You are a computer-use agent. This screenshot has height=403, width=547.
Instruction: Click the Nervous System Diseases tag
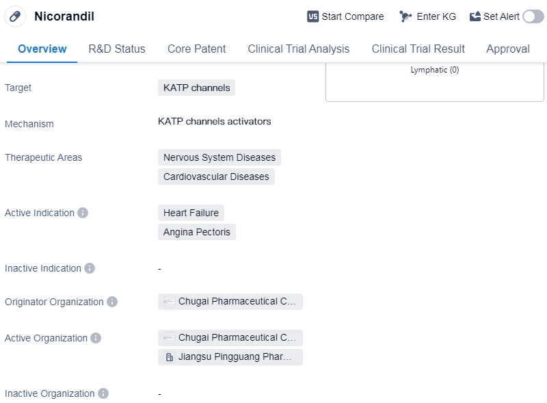point(219,157)
